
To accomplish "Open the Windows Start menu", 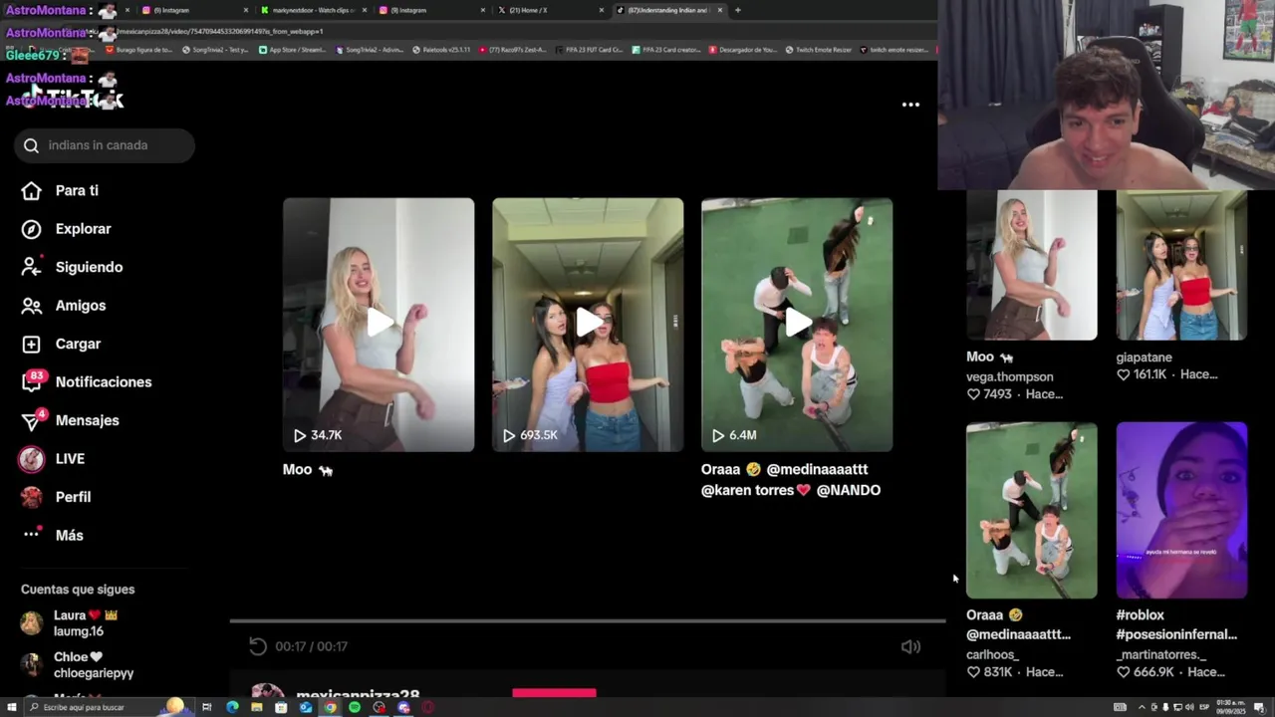I will tap(12, 707).
